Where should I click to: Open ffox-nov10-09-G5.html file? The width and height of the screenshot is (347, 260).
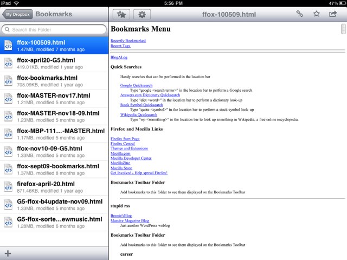coord(54,151)
